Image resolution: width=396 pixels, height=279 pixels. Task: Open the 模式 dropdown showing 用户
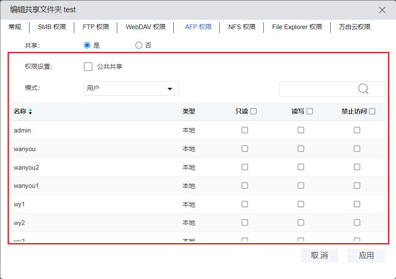click(x=131, y=89)
